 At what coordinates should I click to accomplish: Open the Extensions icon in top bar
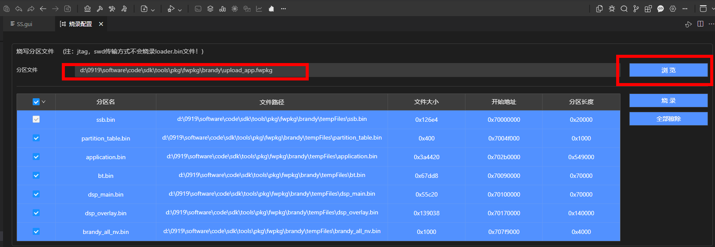pyautogui.click(x=648, y=9)
